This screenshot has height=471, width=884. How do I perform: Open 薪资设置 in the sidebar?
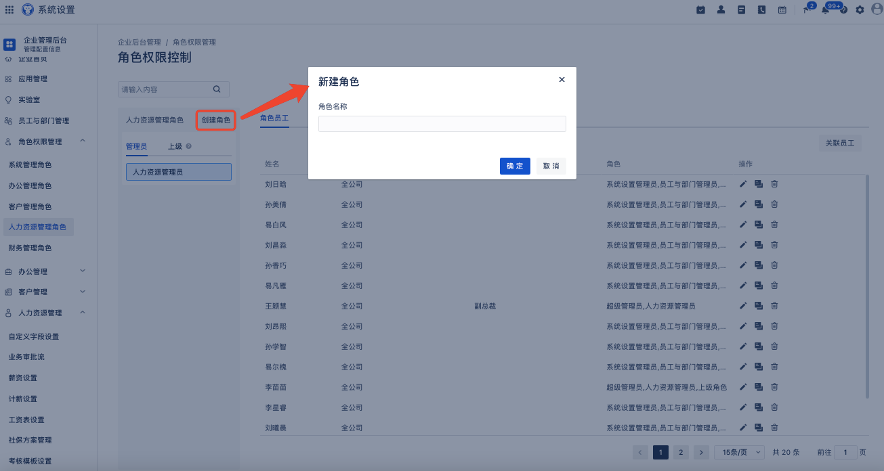tap(23, 378)
